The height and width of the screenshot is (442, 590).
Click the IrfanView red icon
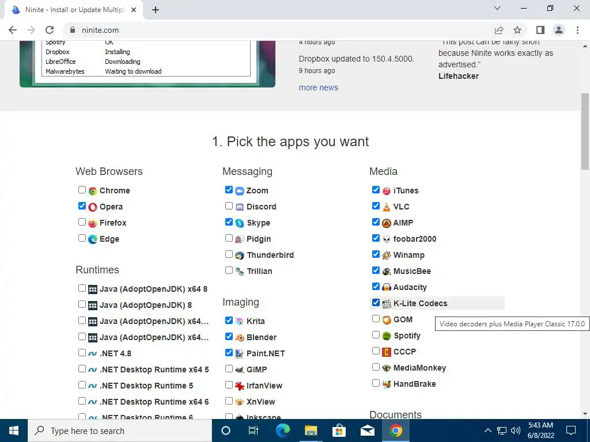(240, 386)
